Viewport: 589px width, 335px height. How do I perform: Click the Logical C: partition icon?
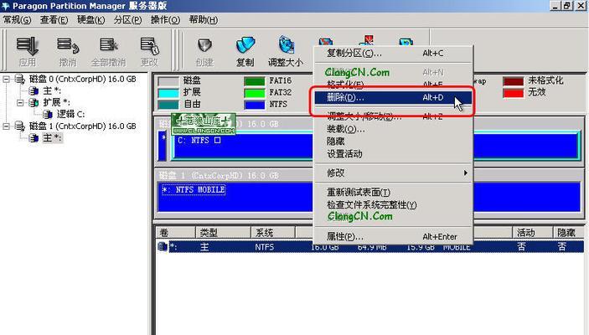point(48,114)
